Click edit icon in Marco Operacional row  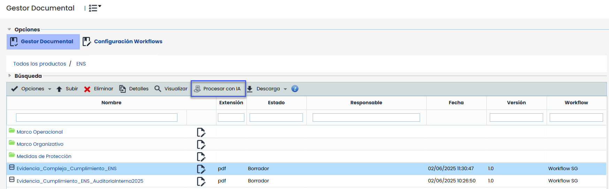click(x=201, y=132)
